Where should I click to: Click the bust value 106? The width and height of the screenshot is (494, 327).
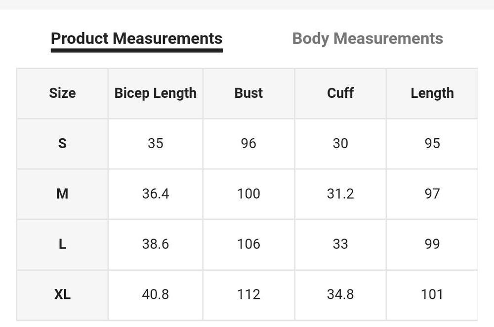pyautogui.click(x=248, y=244)
